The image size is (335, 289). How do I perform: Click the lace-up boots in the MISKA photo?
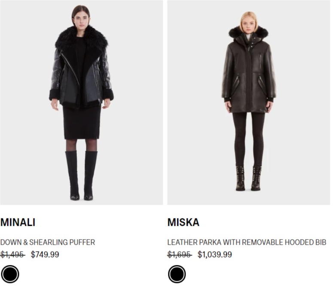pyautogui.click(x=249, y=178)
